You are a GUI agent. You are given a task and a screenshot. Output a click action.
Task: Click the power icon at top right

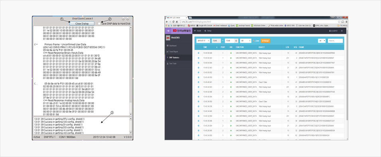click(342, 31)
